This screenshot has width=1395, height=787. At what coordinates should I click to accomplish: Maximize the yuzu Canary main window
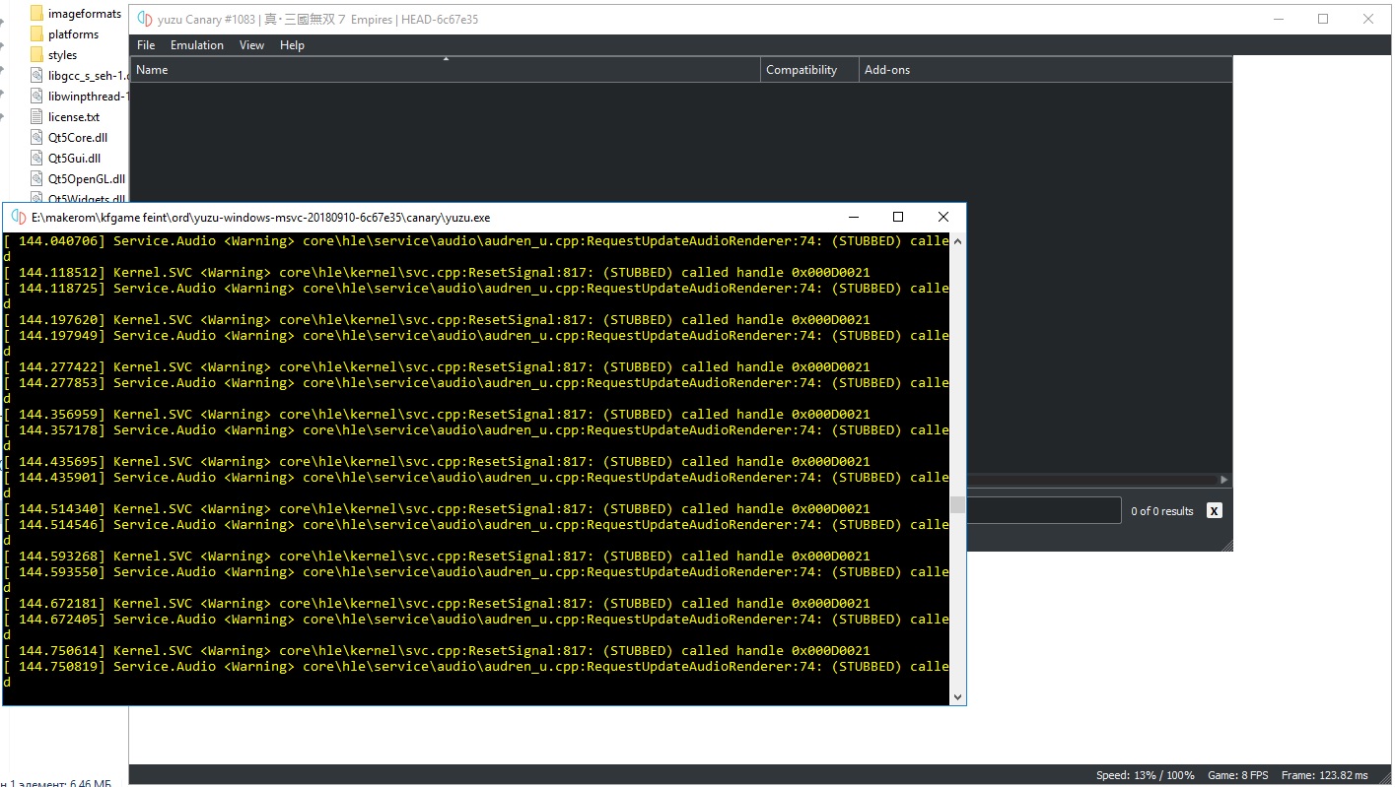(x=1323, y=19)
